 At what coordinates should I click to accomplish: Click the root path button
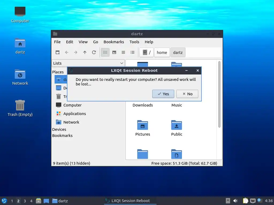pos(146,52)
